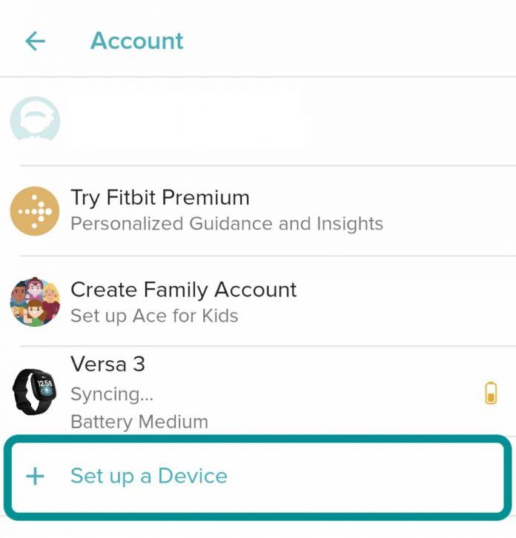The width and height of the screenshot is (516, 538).
Task: Tap the gold Fitbit Premium icon
Action: (35, 211)
